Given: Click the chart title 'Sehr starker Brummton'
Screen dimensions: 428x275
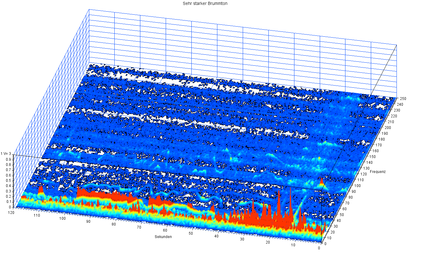Looking at the screenshot, I should 205,4.
